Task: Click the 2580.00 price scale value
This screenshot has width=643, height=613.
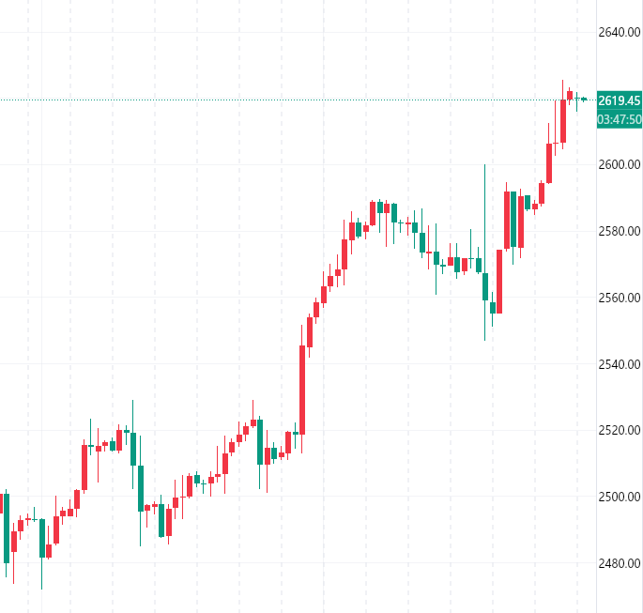Action: pyautogui.click(x=619, y=231)
